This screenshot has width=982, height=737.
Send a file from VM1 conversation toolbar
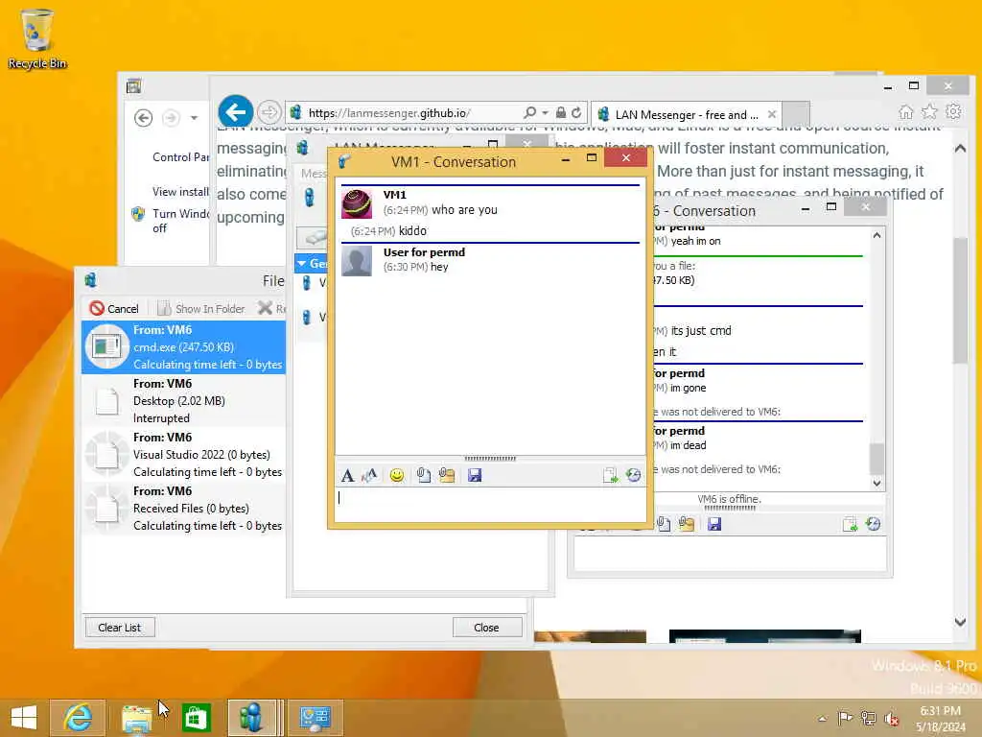pos(423,476)
